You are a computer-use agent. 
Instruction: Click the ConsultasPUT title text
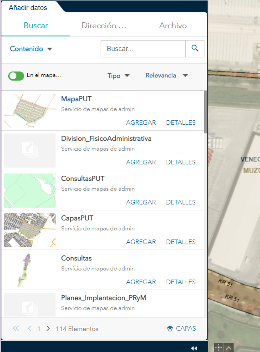coord(83,179)
